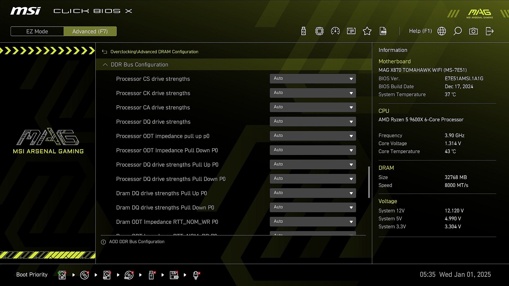The height and width of the screenshot is (286, 509).
Task: Take a screenshot with camera icon
Action: coord(473,31)
